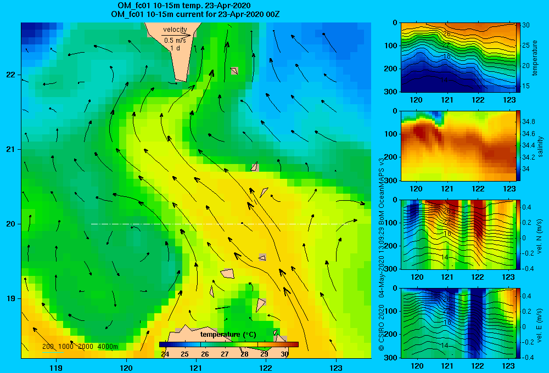Click depth label 100 on temperature section axis
549x373 pixels.
[x=391, y=46]
